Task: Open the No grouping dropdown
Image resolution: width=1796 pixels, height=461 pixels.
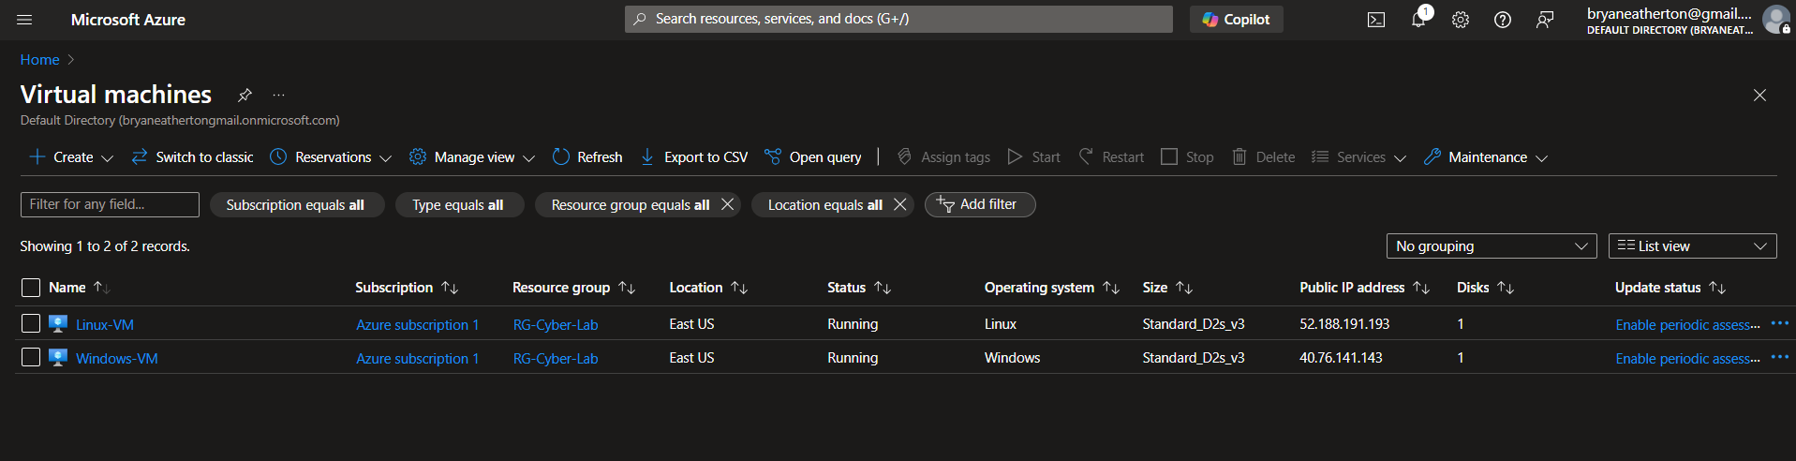Action: coord(1492,246)
